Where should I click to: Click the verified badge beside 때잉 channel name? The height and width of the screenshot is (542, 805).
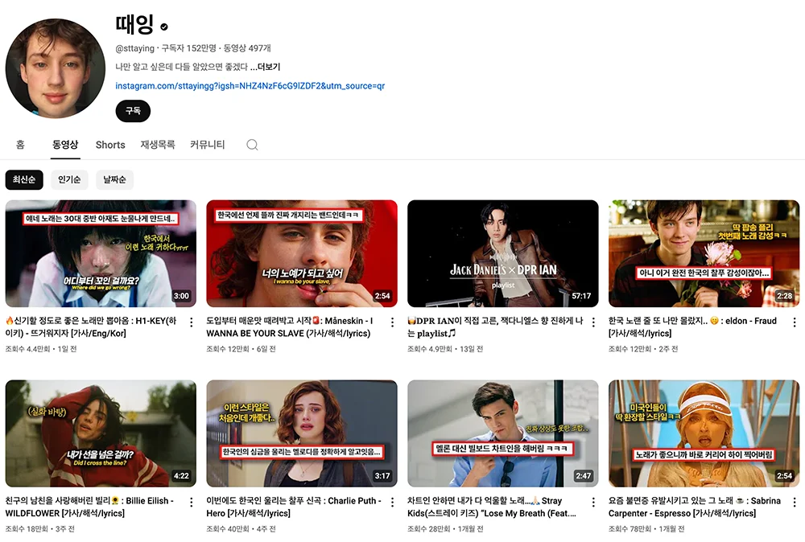click(x=163, y=26)
